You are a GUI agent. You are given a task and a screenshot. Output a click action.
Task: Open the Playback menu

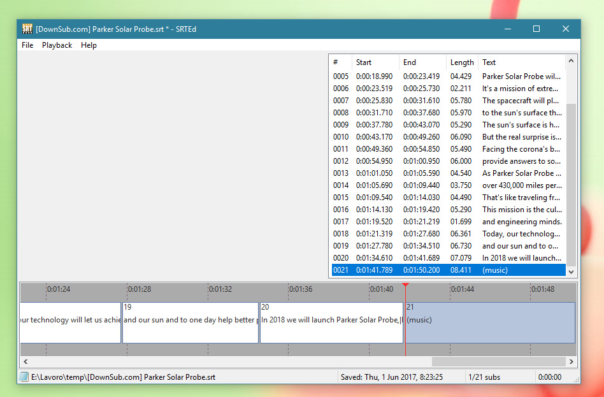point(57,45)
